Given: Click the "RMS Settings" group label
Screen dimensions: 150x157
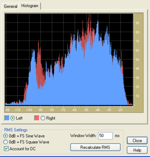Looking at the screenshot, I should [16, 130].
